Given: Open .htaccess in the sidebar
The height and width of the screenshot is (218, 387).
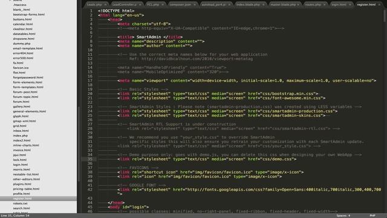Looking at the screenshot, I should (x=20, y=5).
